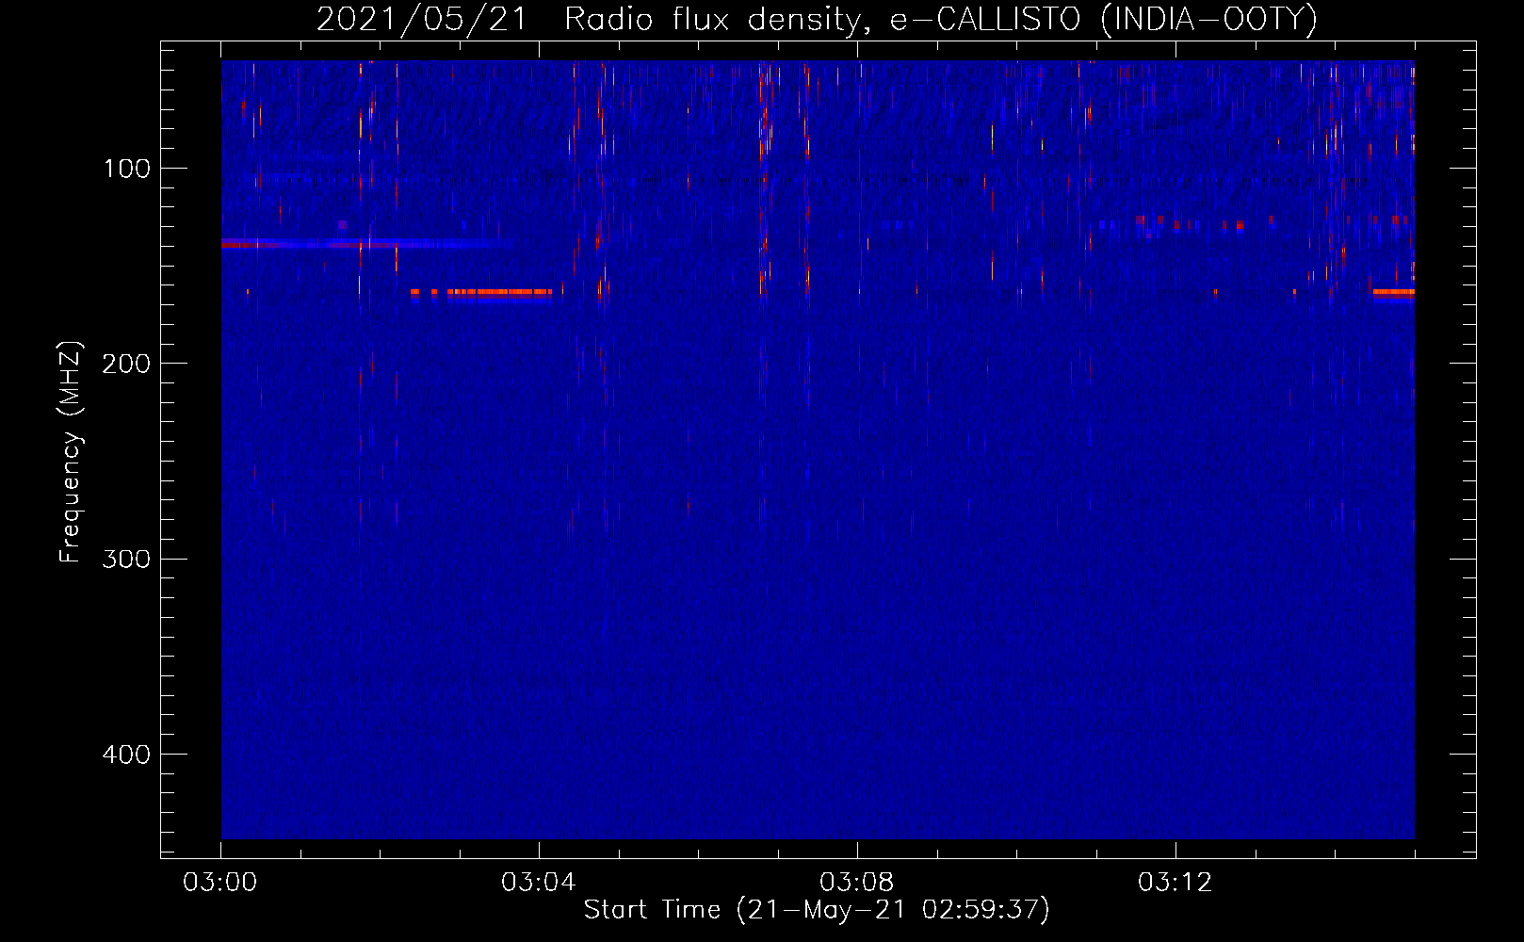Click the 'Start Time (21-May-21 02:59:37)' label
Screen dimensions: 1524x942
(x=817, y=910)
